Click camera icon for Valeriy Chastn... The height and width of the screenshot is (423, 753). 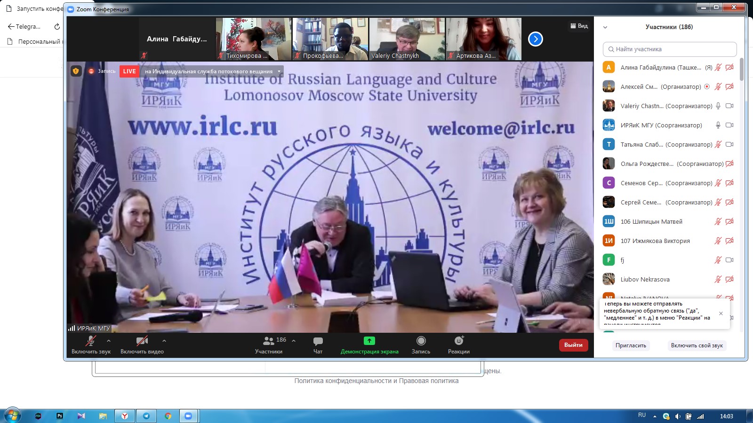click(x=729, y=106)
